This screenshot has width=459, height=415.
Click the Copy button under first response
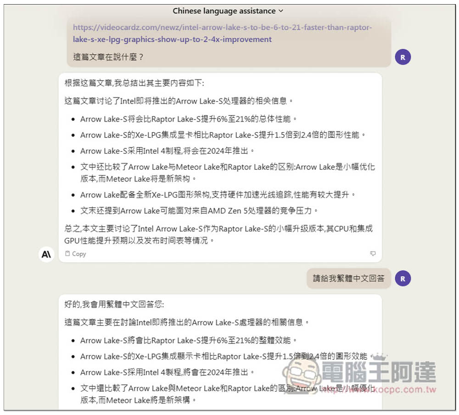pyautogui.click(x=76, y=254)
